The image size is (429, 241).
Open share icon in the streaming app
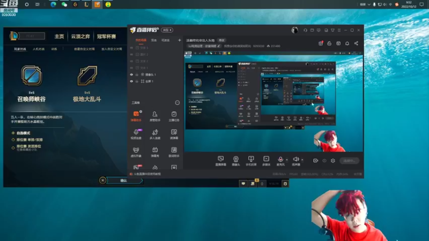click(356, 43)
